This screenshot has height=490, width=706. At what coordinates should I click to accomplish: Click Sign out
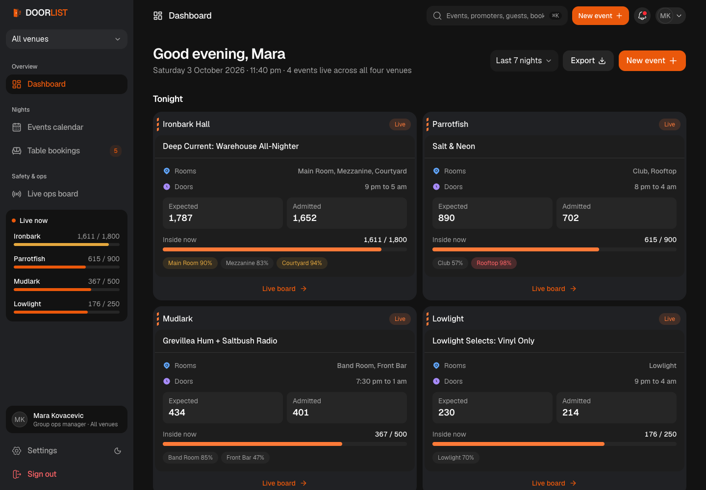pos(67,474)
